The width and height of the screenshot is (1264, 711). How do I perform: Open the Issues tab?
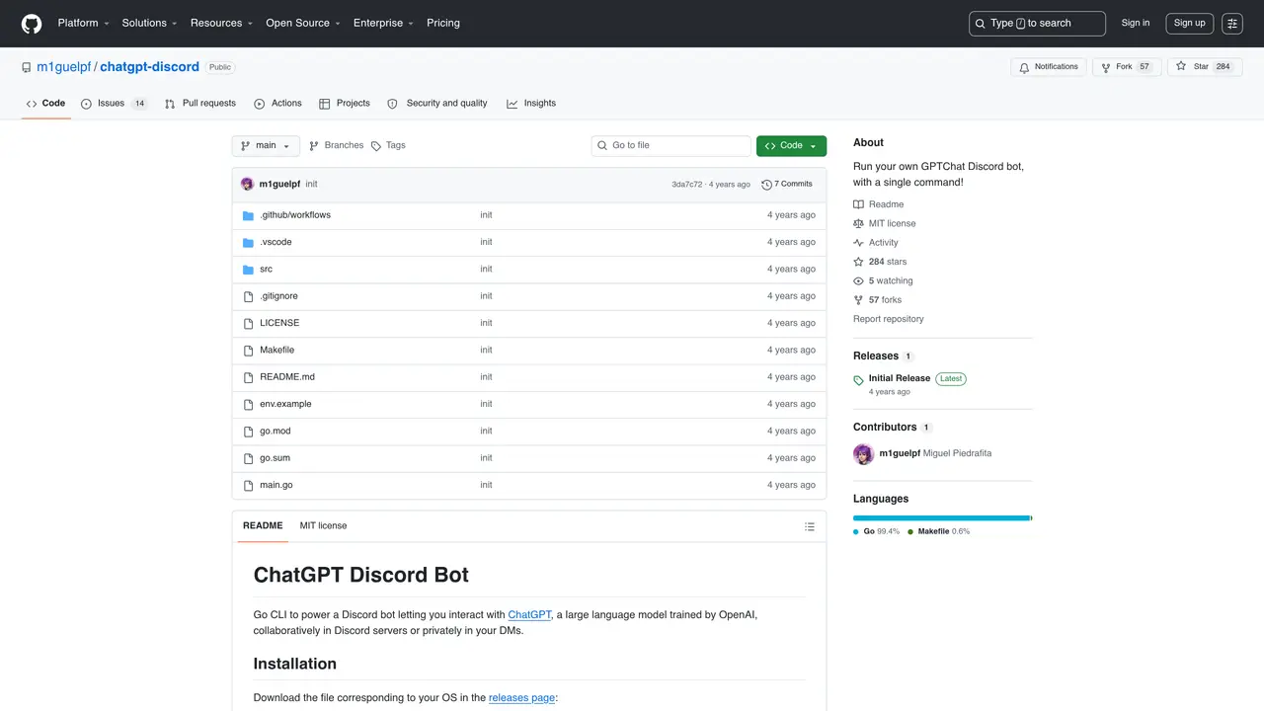click(115, 104)
